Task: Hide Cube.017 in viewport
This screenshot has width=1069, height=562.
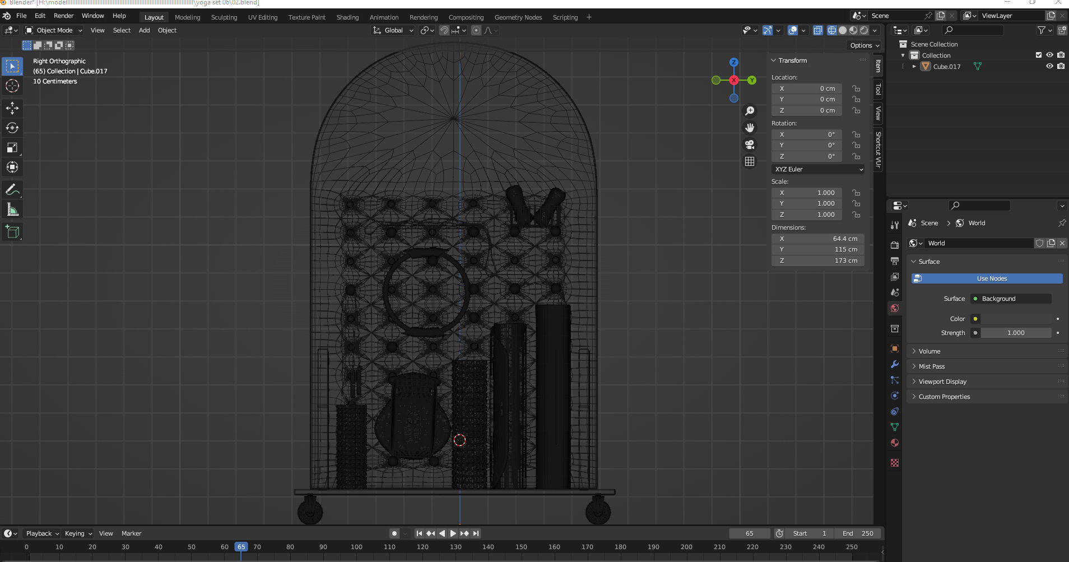Action: click(x=1049, y=66)
